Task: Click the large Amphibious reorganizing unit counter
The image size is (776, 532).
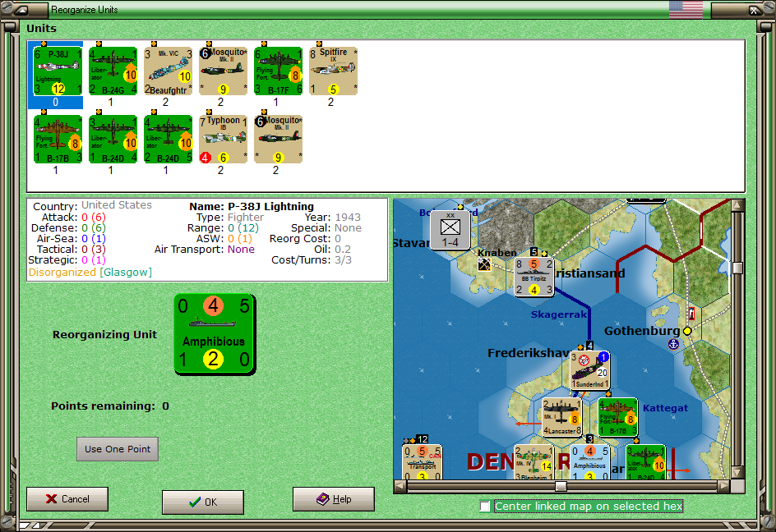Action: 215,334
